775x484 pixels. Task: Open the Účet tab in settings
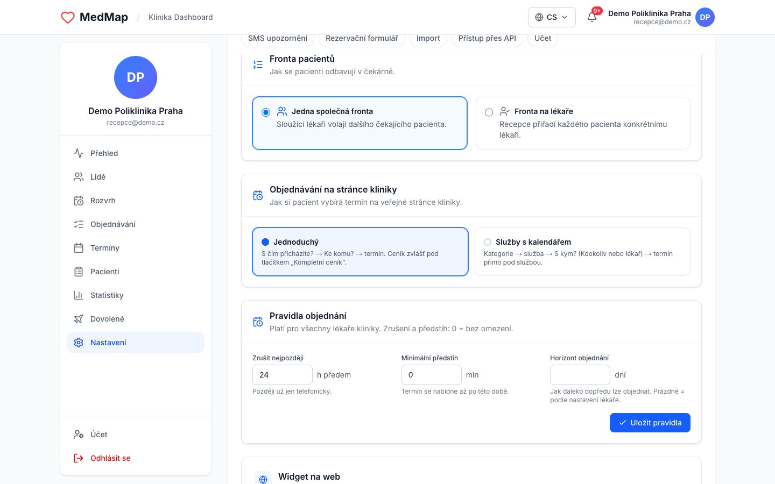point(542,38)
